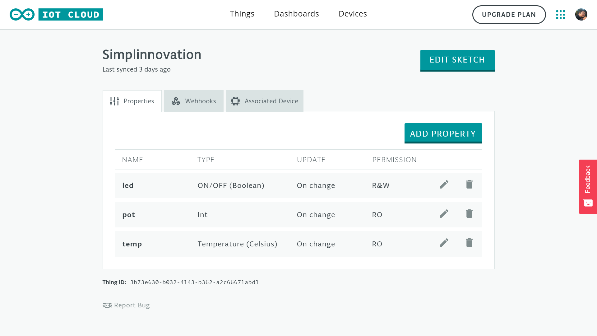
Task: Edit the pot property using pencil
Action: point(444,214)
